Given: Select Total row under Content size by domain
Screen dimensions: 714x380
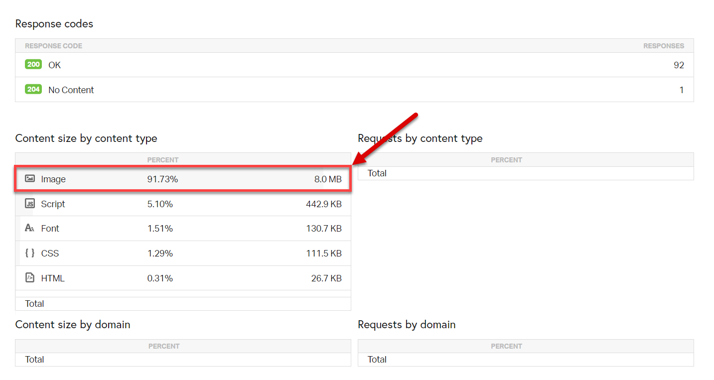Looking at the screenshot, I should [35, 360].
